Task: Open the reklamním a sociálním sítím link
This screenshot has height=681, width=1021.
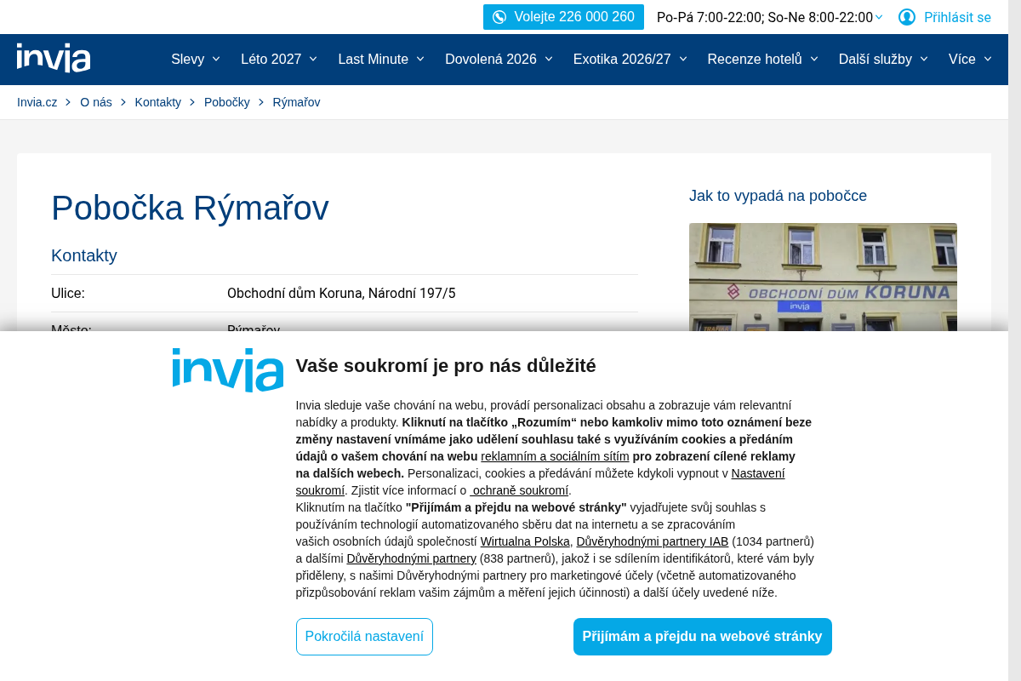Action: 555,456
